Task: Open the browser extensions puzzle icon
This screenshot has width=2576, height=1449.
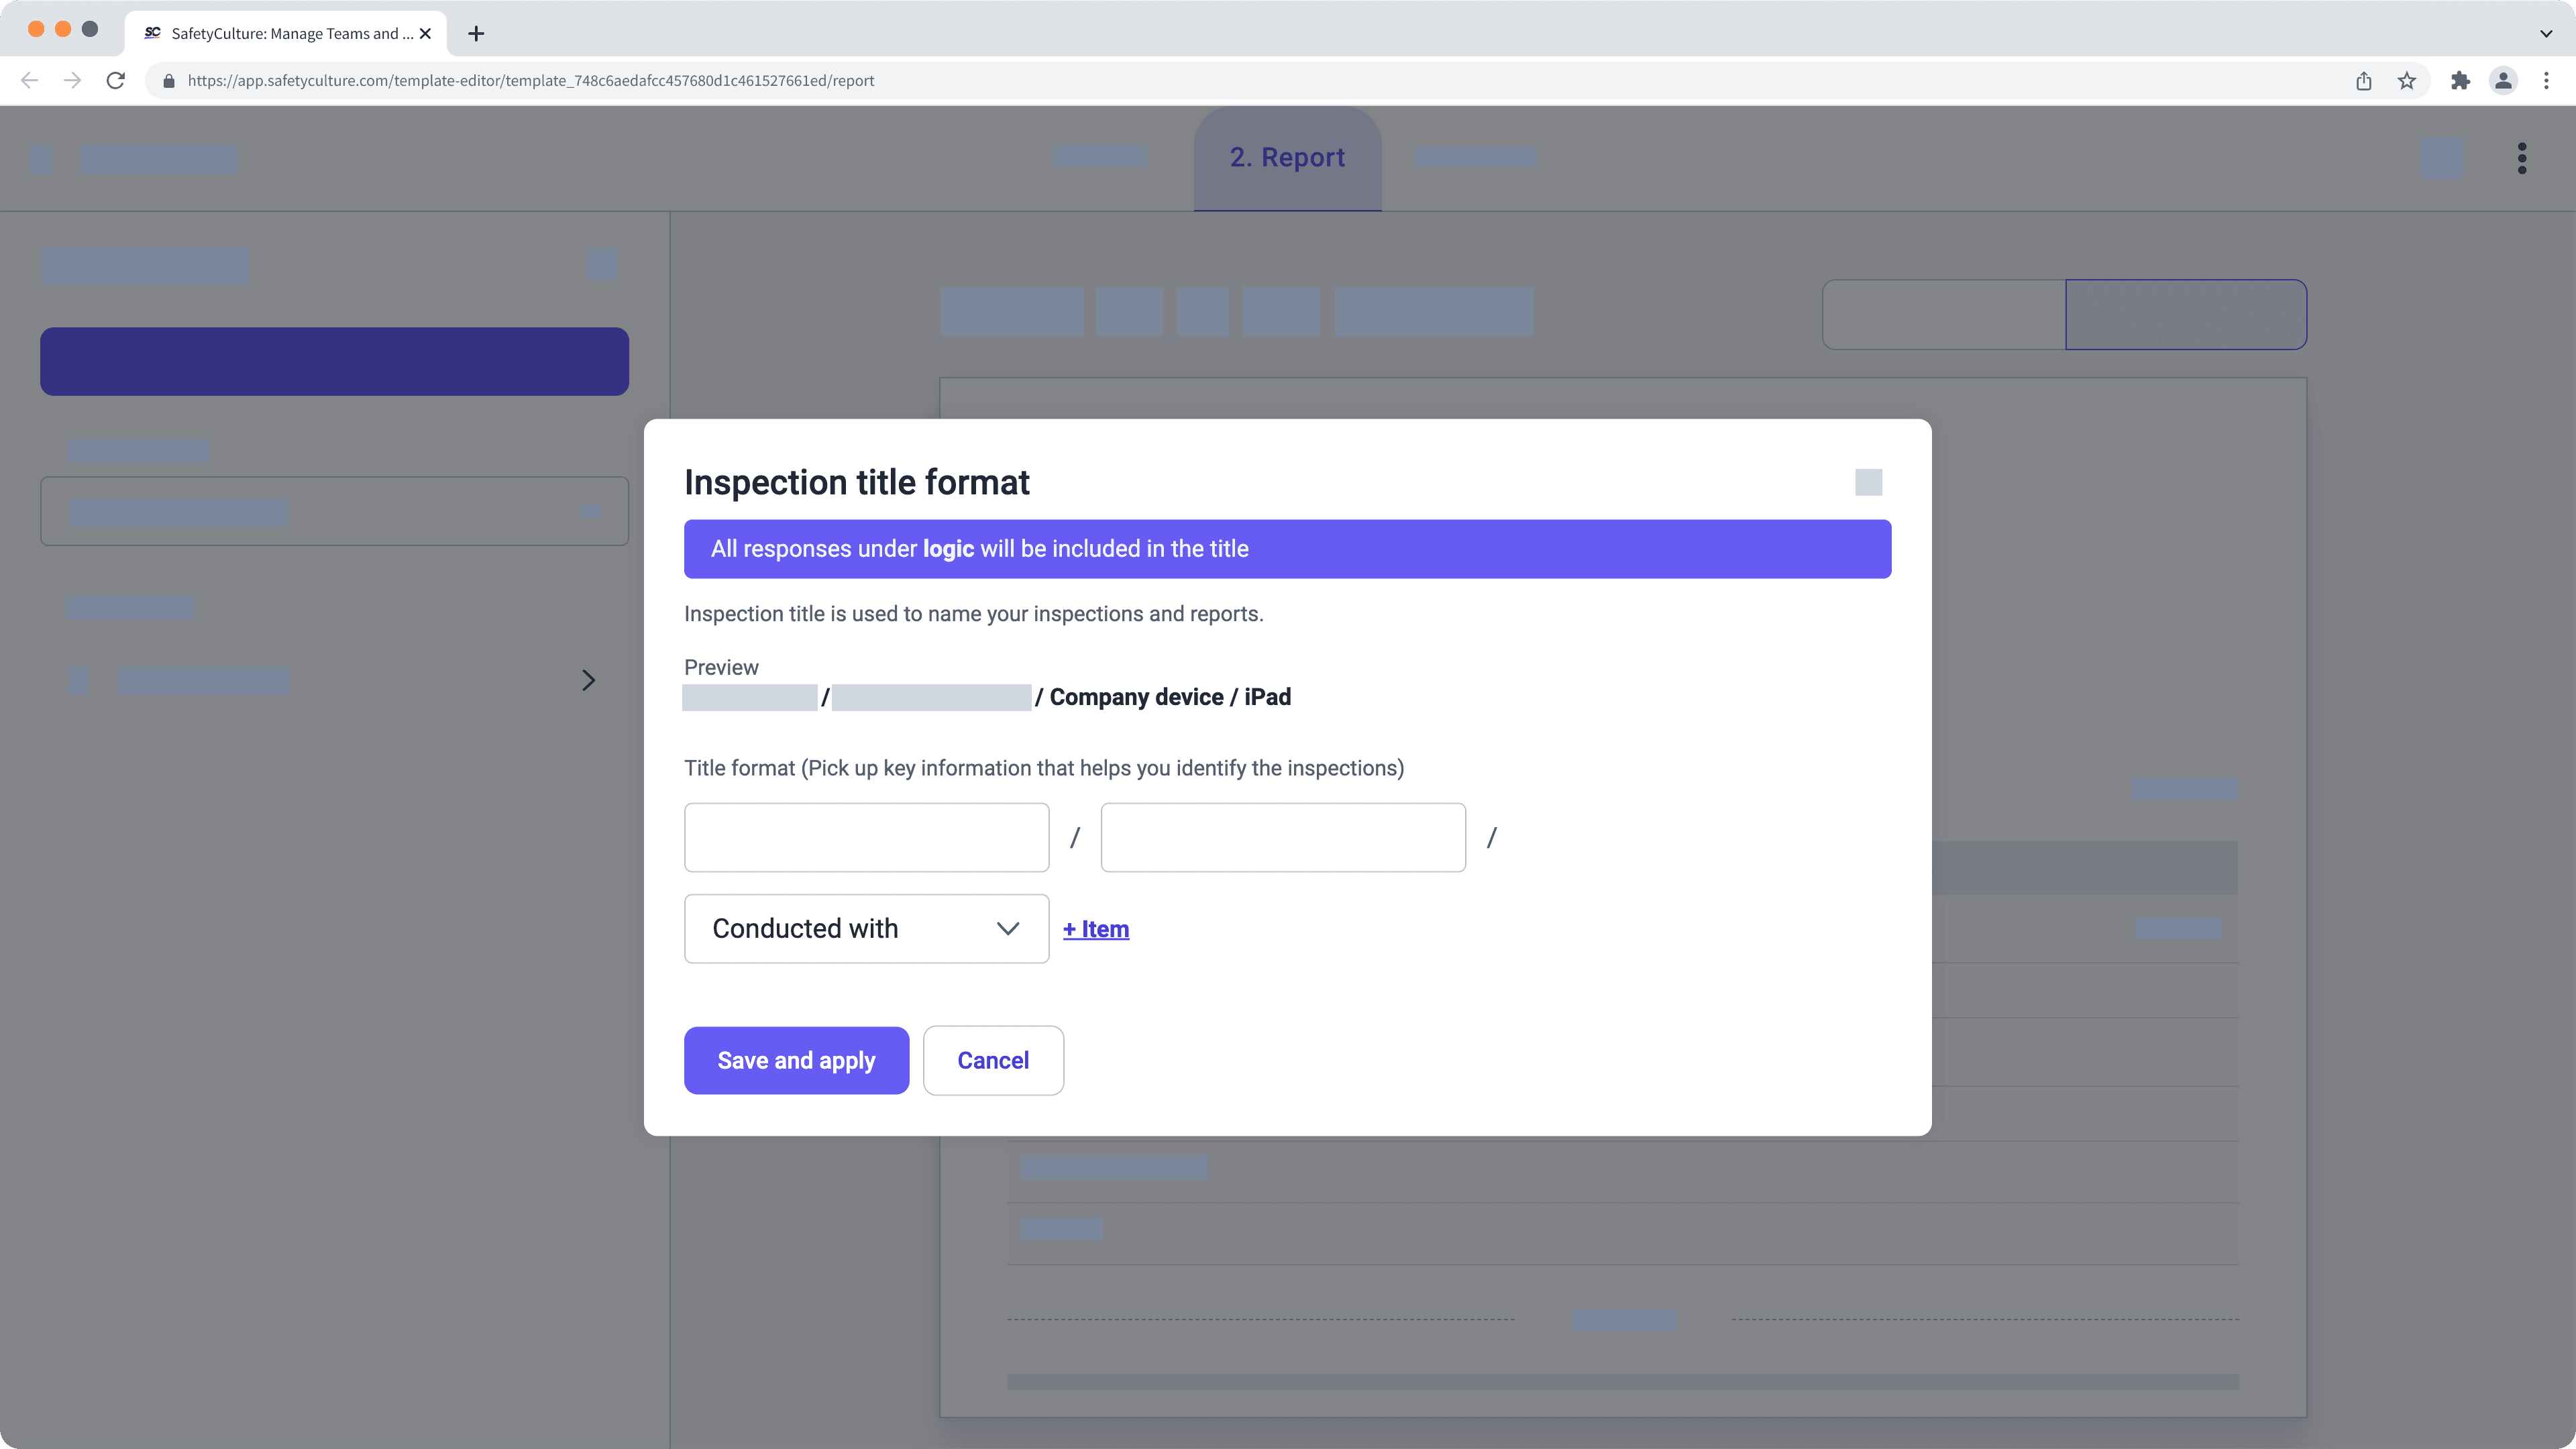Action: 2460,81
